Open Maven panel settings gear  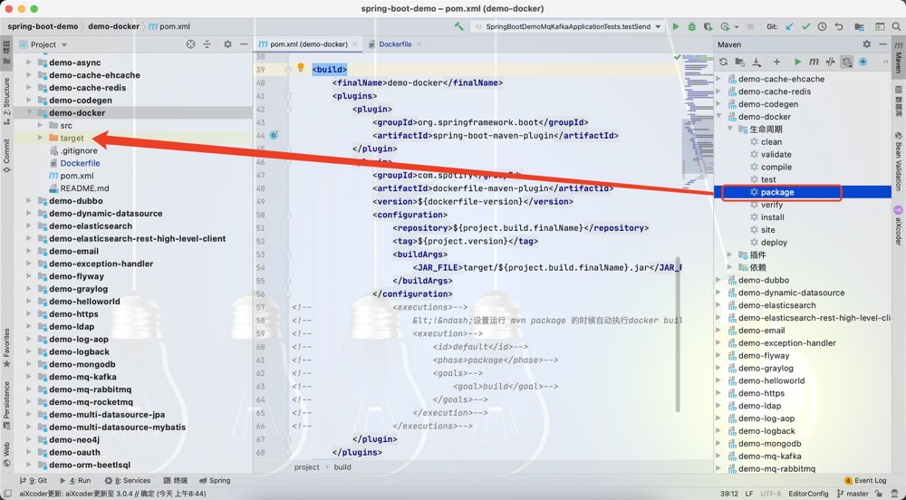click(867, 44)
